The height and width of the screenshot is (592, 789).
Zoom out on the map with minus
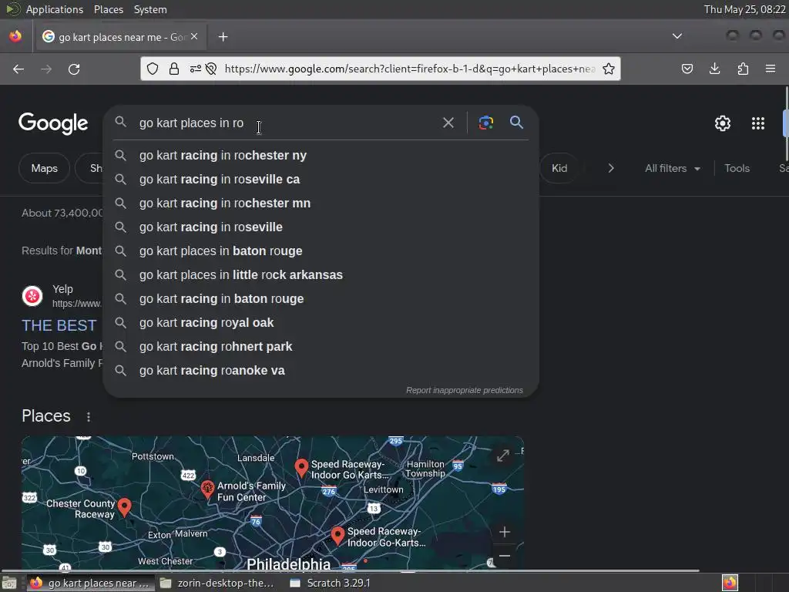coord(505,556)
